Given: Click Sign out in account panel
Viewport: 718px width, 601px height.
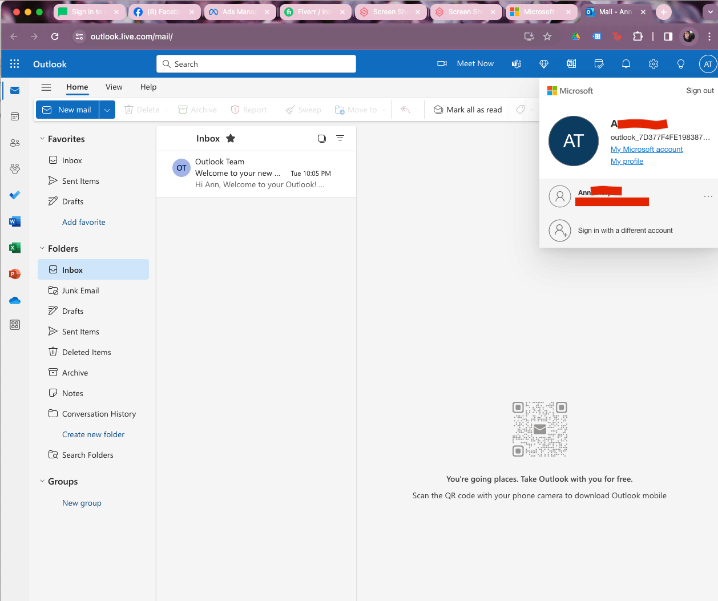Looking at the screenshot, I should pyautogui.click(x=700, y=91).
